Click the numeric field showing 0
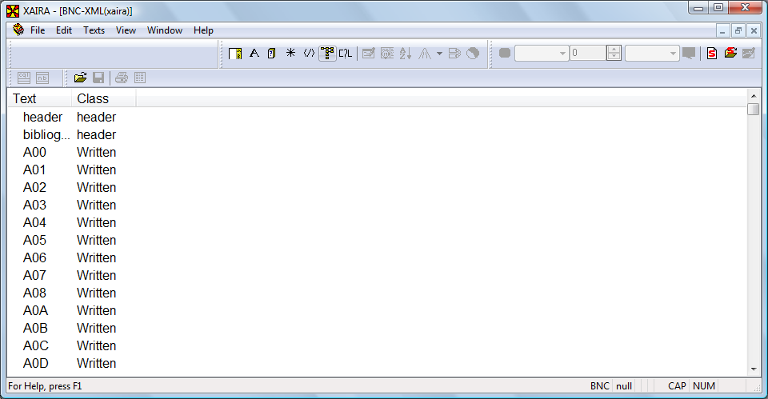This screenshot has width=768, height=399. (588, 53)
